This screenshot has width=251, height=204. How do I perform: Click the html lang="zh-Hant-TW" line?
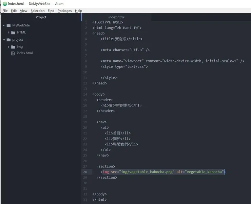click(117, 28)
